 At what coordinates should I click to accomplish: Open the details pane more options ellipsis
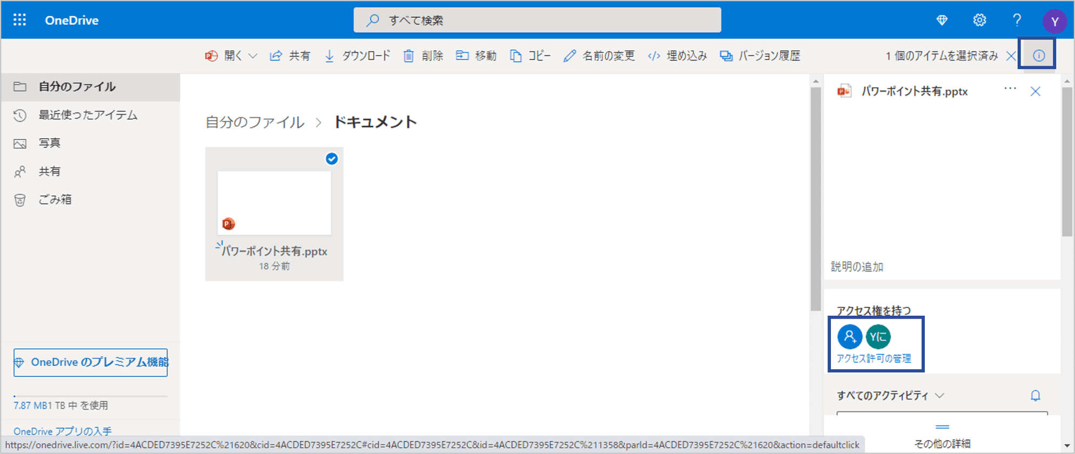coord(1010,89)
